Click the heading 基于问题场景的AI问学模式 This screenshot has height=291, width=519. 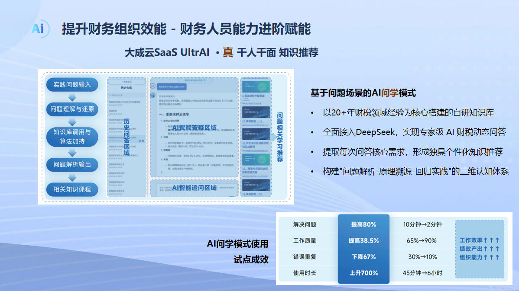(363, 93)
